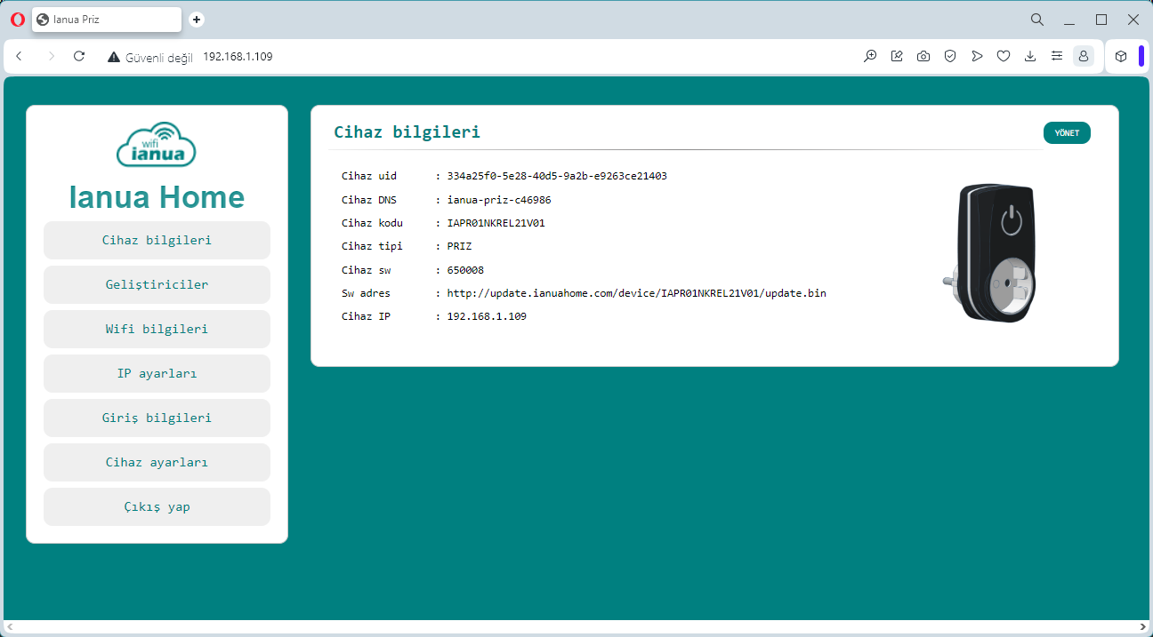Open Cihaz bilgileri menu item
This screenshot has width=1153, height=637.
[157, 240]
